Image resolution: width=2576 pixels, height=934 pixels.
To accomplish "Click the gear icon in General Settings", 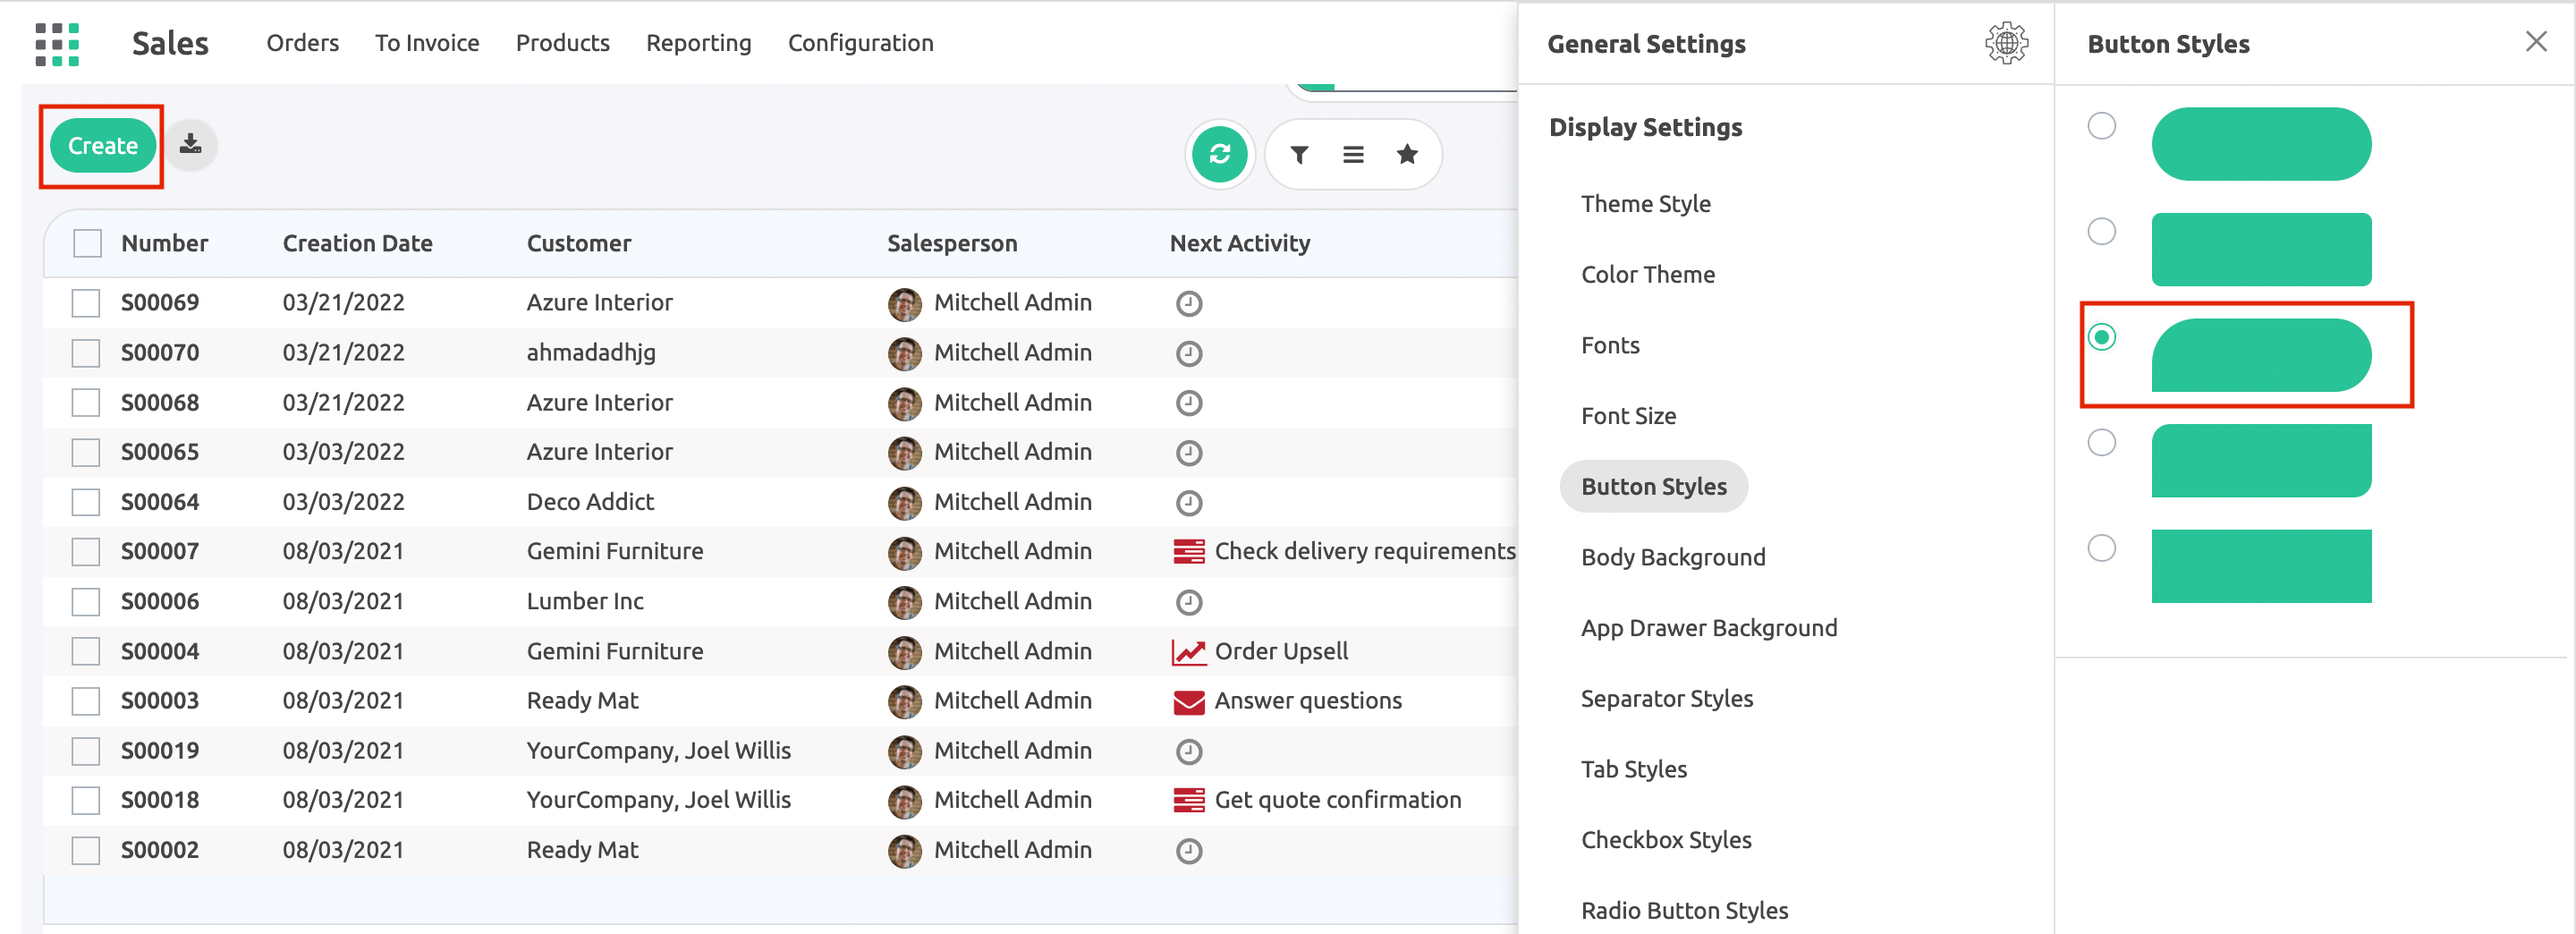I will coord(2006,44).
